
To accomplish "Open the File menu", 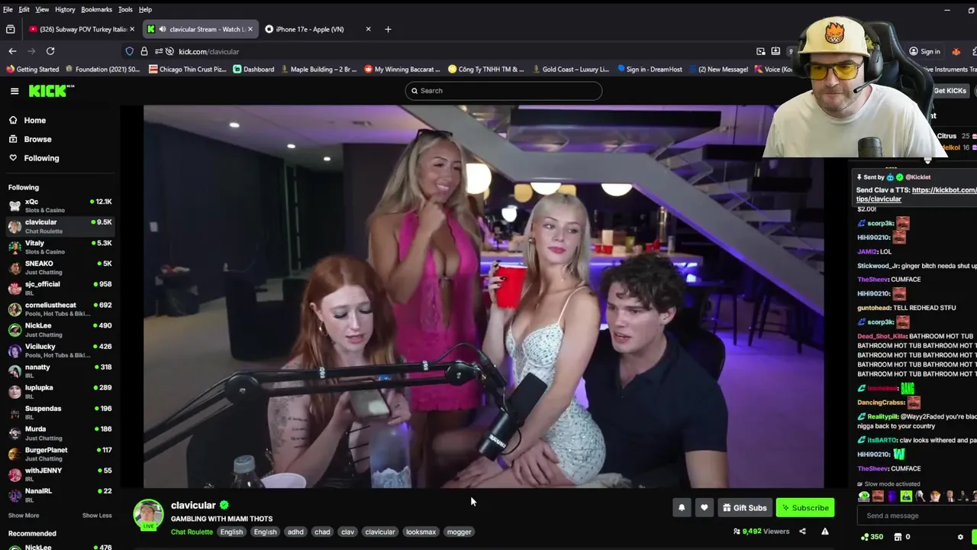I will [8, 9].
